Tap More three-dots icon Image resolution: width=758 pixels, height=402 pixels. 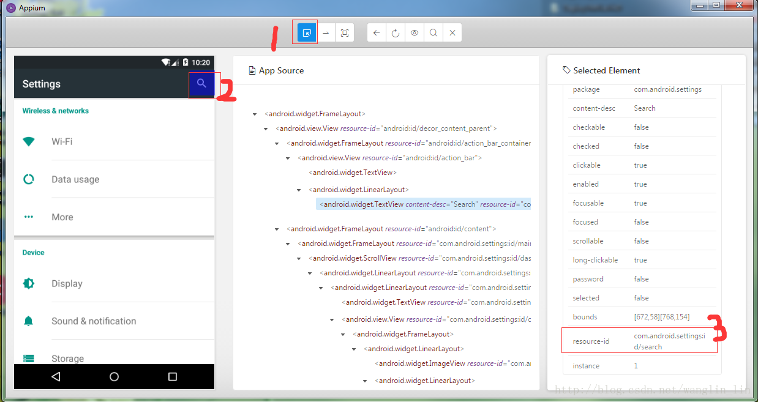[29, 217]
